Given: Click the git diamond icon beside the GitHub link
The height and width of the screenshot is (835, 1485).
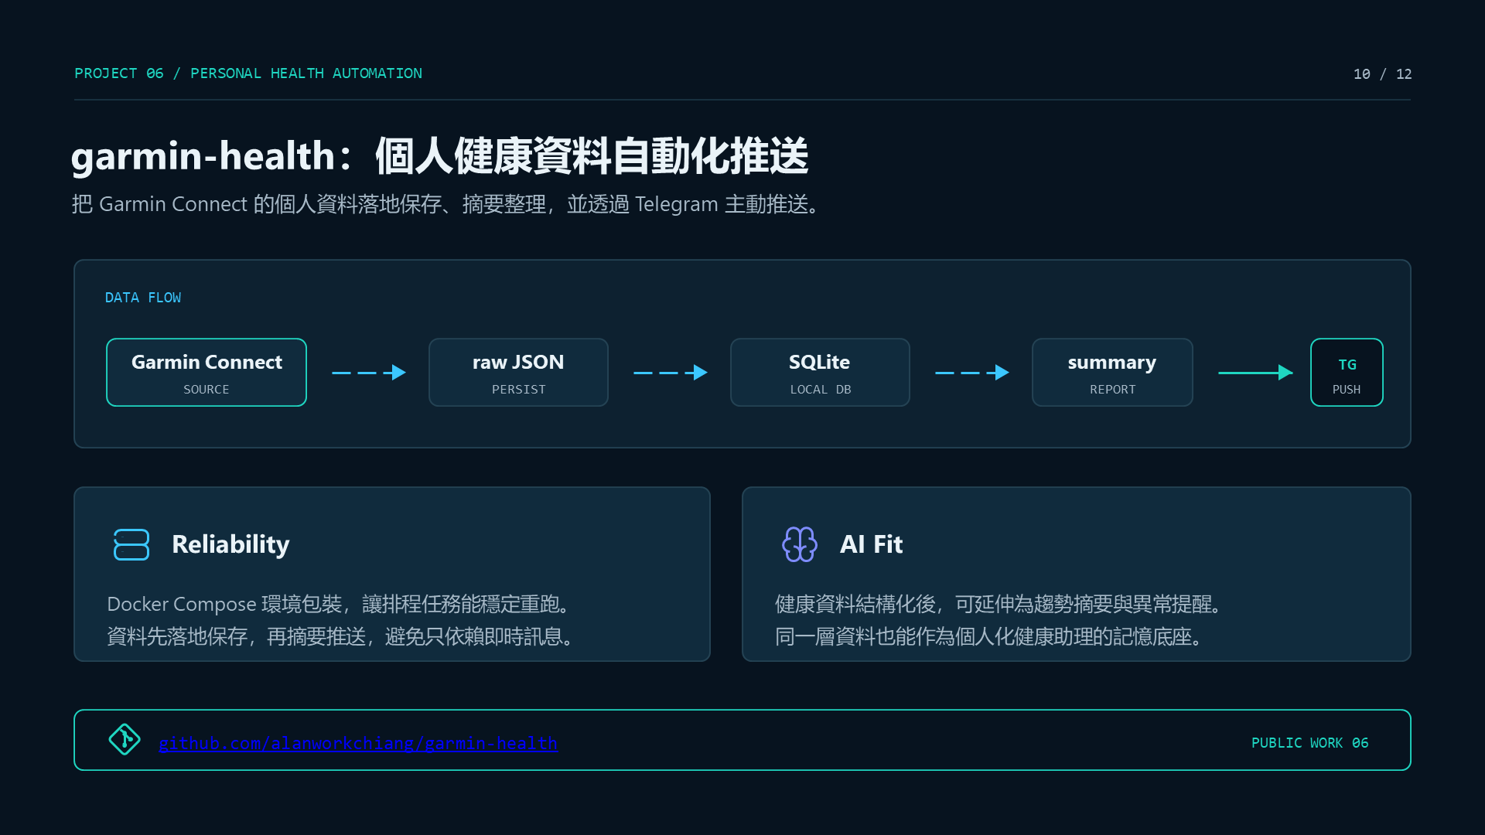Looking at the screenshot, I should coord(125,740).
